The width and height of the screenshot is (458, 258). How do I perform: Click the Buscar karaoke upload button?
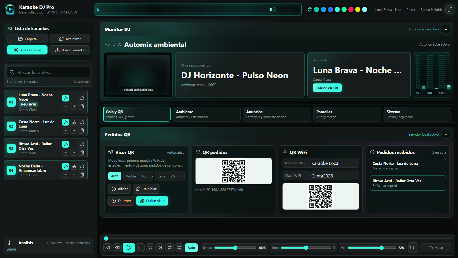[x=70, y=50]
